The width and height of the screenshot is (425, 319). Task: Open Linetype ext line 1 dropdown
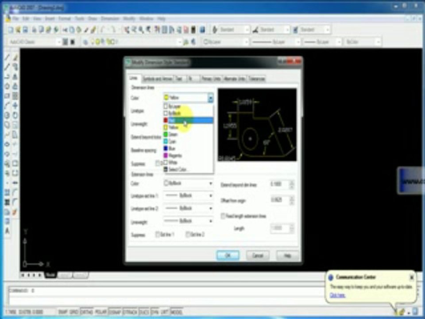click(x=188, y=196)
